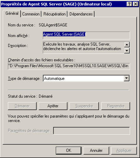Screen dimensions: 140x158
Task: Stop the service with Arrêter
Action: click(53, 106)
